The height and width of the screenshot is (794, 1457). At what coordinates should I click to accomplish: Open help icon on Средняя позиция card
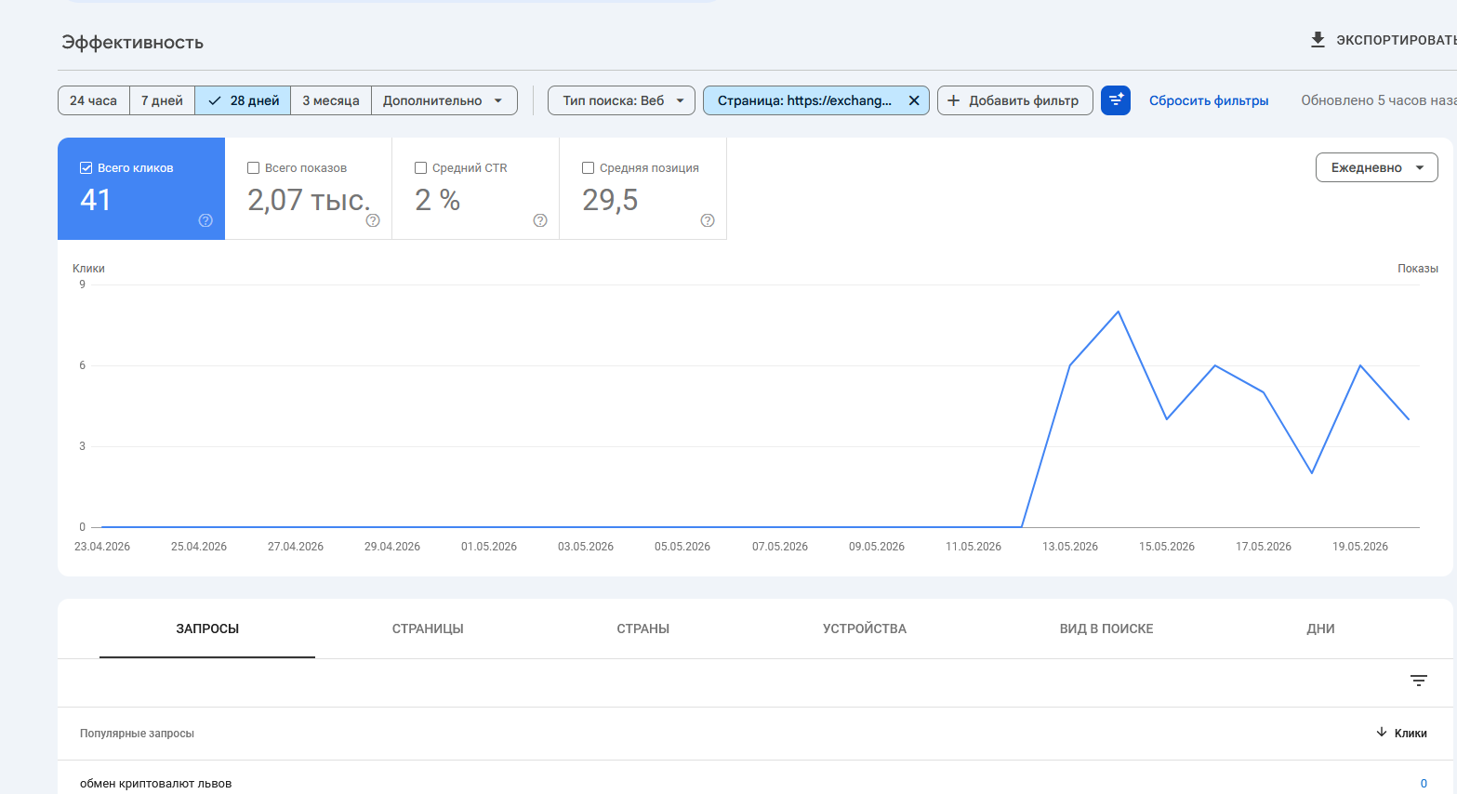coord(708,220)
